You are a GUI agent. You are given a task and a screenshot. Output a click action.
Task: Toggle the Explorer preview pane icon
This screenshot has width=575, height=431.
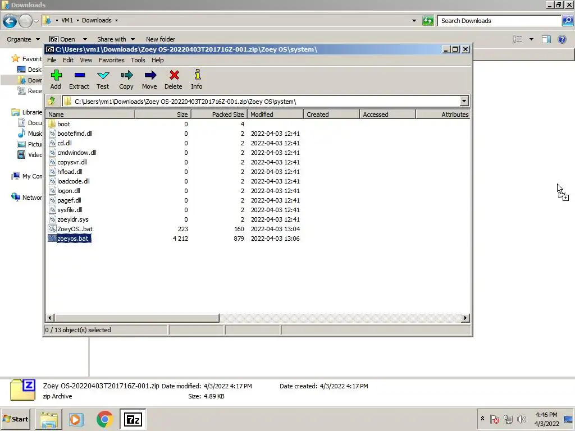tap(546, 39)
